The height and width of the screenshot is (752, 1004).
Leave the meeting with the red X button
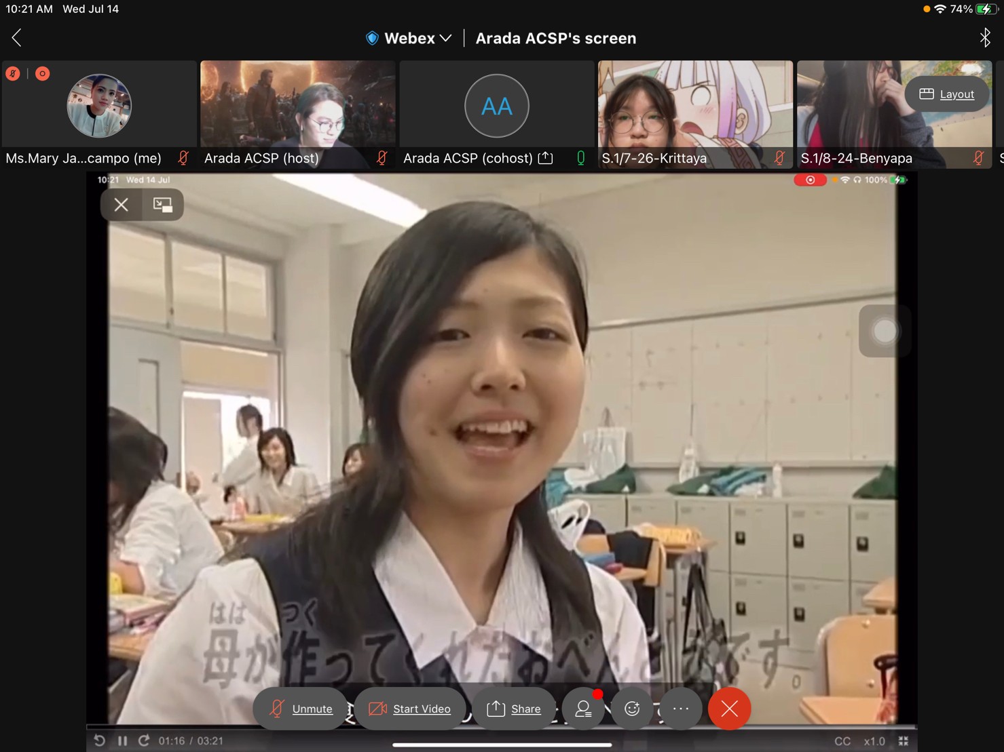[730, 709]
